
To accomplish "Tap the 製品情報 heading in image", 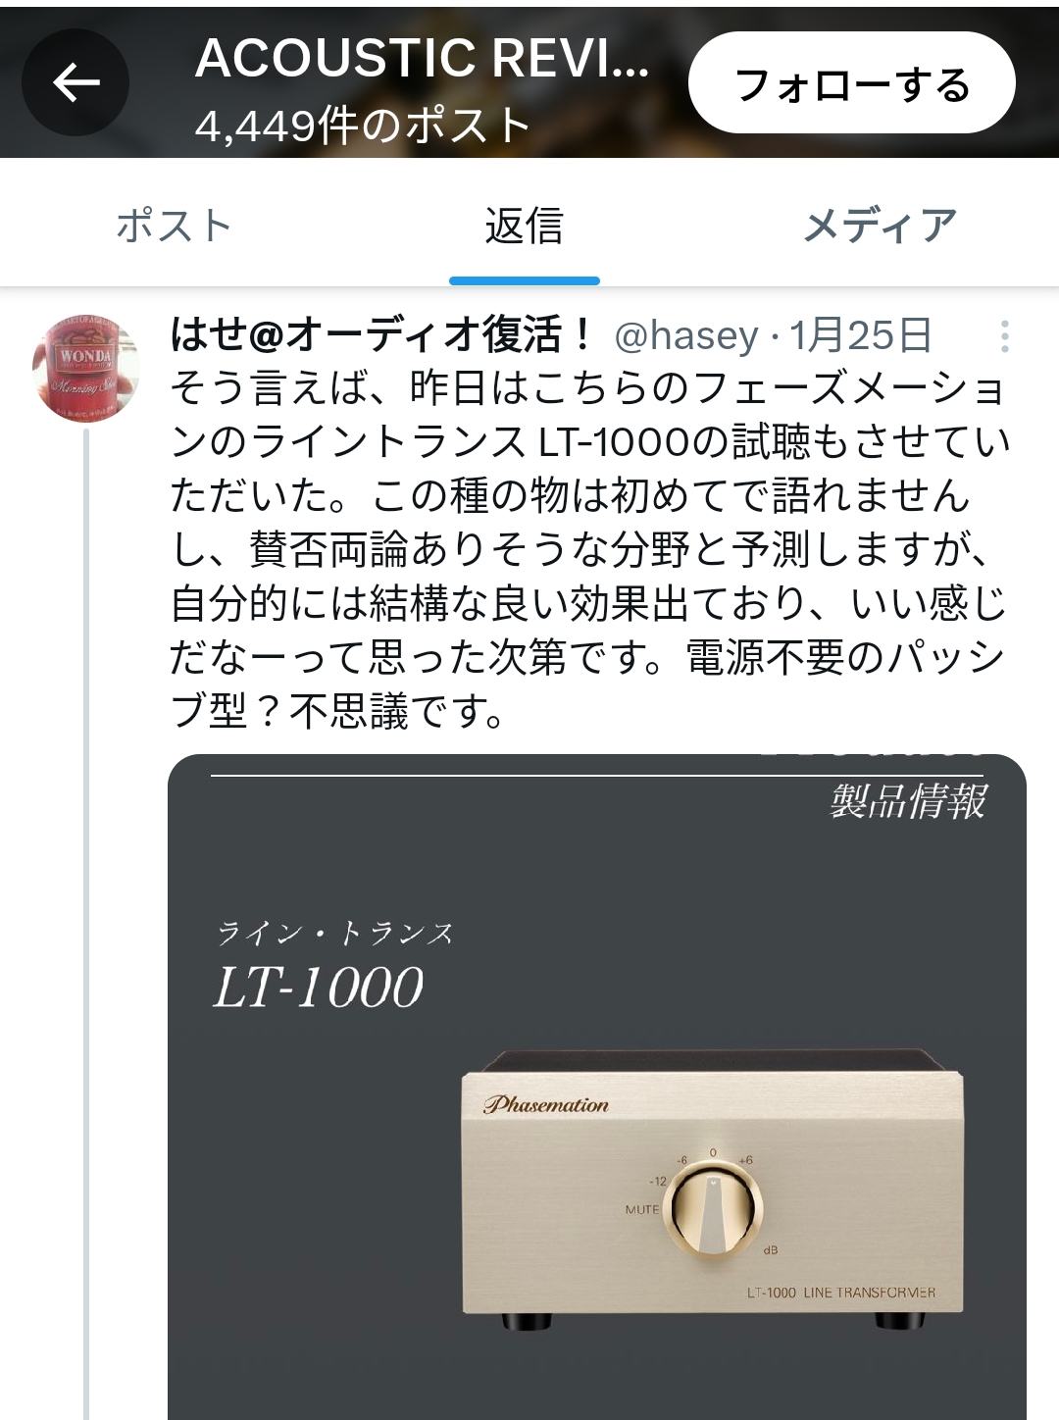I will (x=908, y=801).
